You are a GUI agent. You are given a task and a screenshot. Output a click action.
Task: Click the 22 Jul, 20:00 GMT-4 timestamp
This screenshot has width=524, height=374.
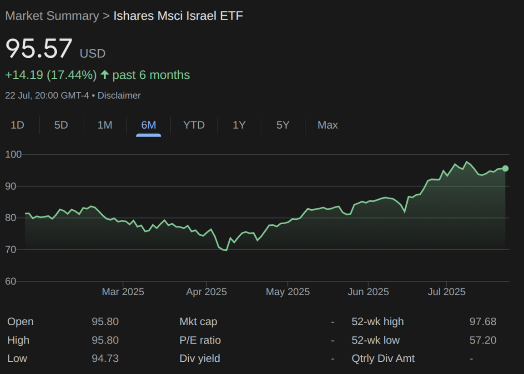(x=47, y=96)
